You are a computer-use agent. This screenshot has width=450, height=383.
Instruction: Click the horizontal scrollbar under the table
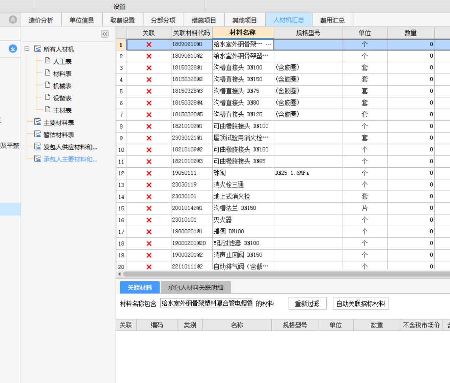(286, 274)
